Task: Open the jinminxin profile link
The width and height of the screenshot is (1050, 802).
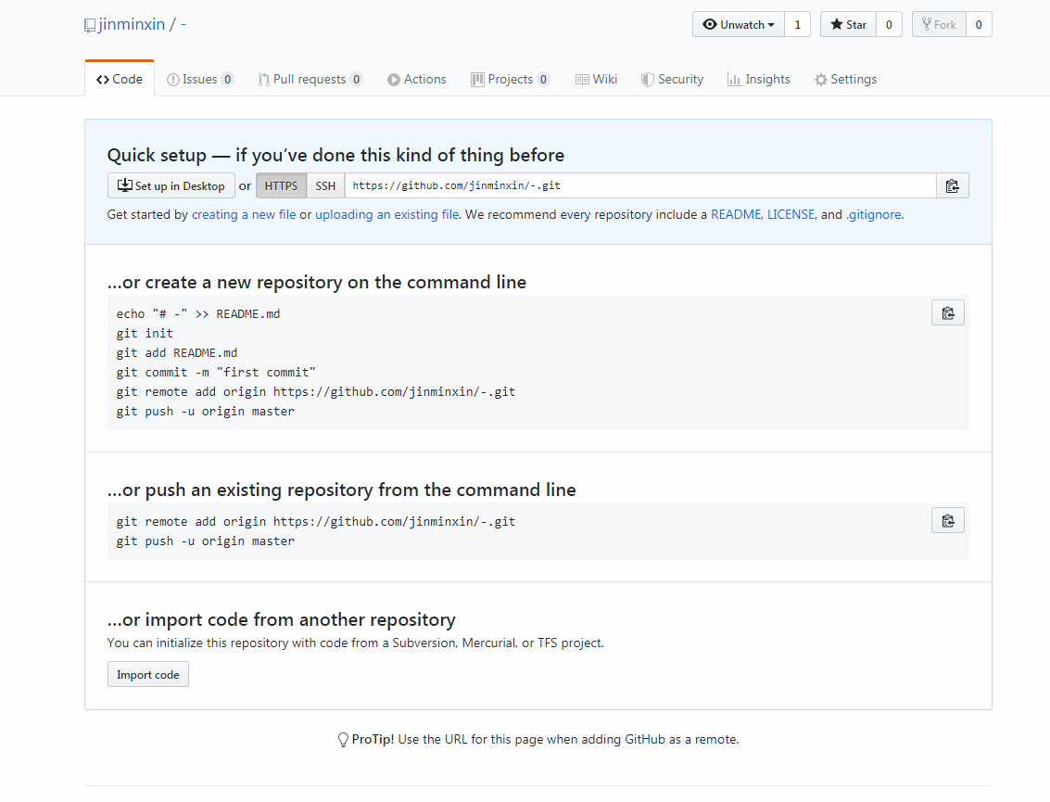Action: (x=131, y=25)
